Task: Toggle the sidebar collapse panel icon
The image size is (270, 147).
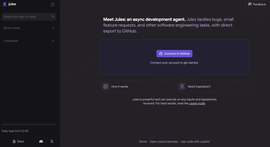Action: 53,4
